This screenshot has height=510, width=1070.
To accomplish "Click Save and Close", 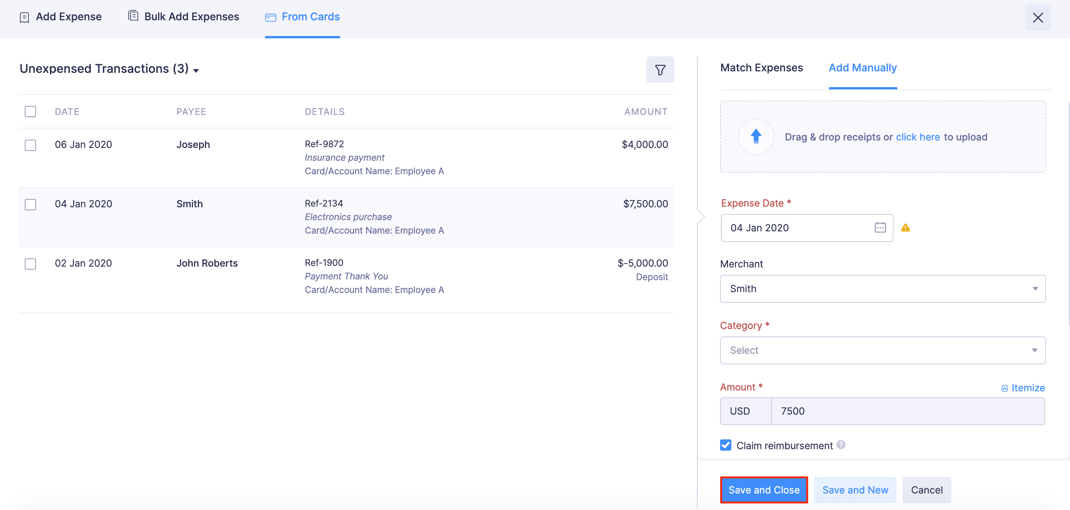I will point(764,490).
